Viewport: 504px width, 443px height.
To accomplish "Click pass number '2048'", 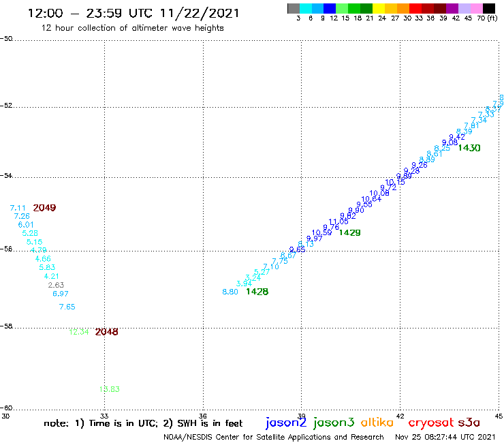I will click(x=106, y=332).
